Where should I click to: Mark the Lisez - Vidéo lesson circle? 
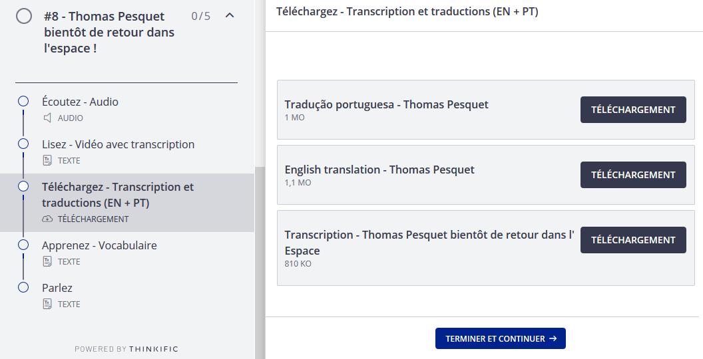23,144
